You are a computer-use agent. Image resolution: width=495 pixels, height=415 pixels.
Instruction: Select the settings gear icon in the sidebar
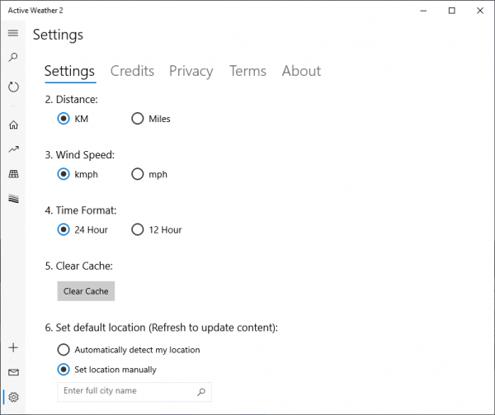13,397
